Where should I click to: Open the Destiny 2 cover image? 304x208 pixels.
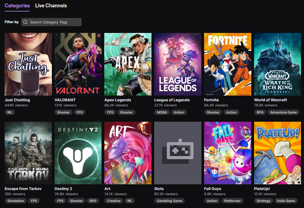(x=78, y=153)
